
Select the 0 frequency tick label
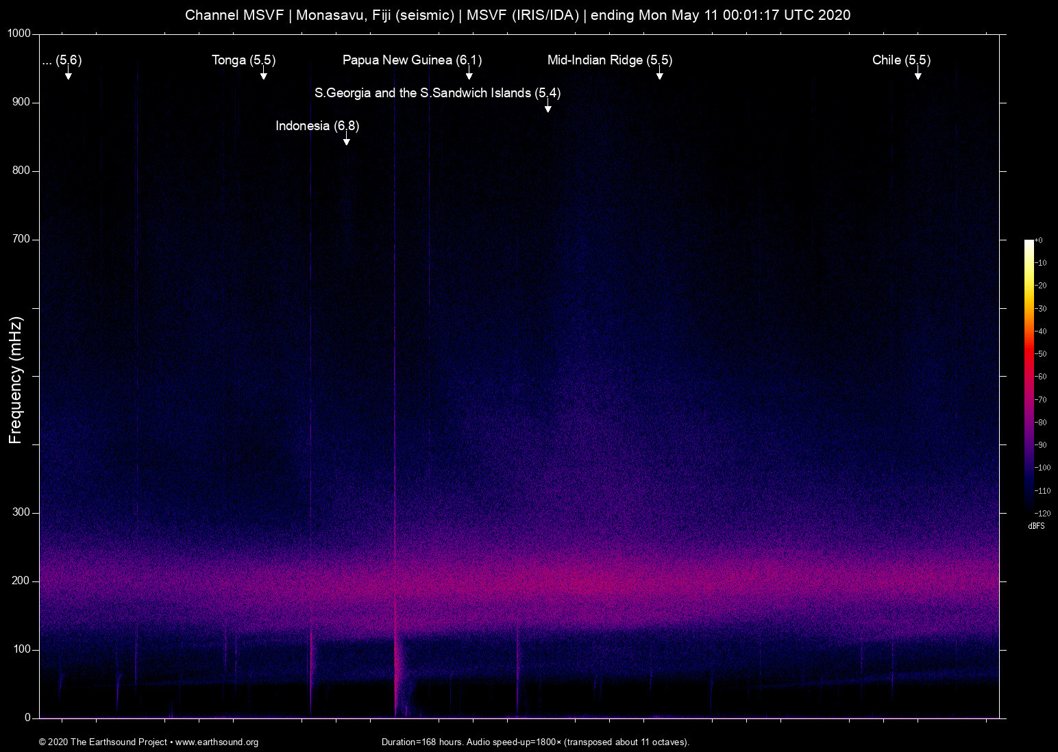click(x=28, y=718)
